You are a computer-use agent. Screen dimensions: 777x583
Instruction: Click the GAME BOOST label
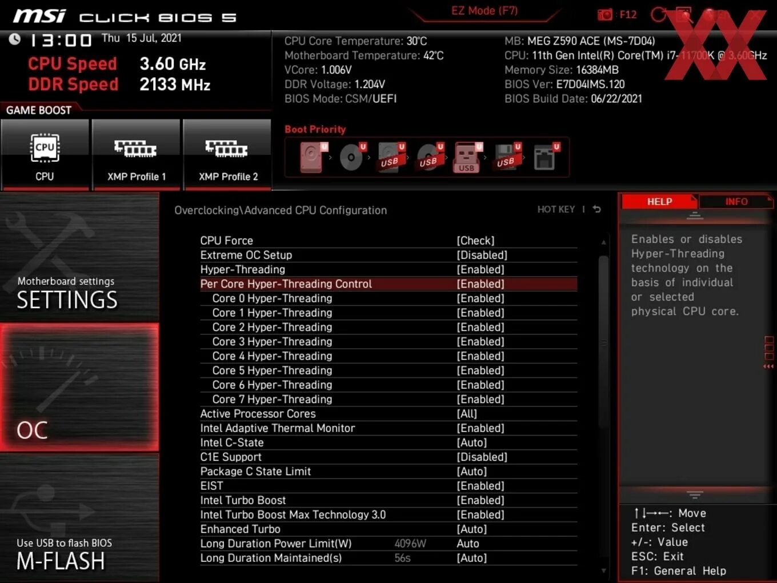click(39, 110)
